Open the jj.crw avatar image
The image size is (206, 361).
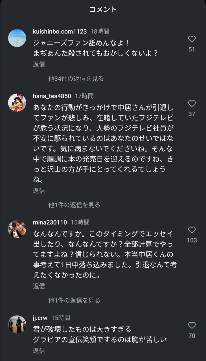coord(17,324)
